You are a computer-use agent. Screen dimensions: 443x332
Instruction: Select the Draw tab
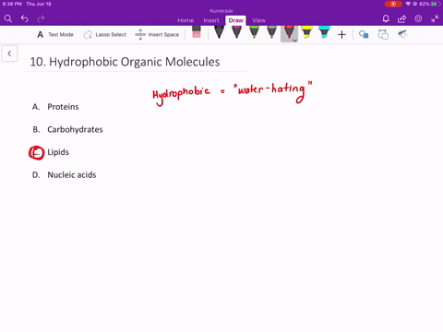235,20
